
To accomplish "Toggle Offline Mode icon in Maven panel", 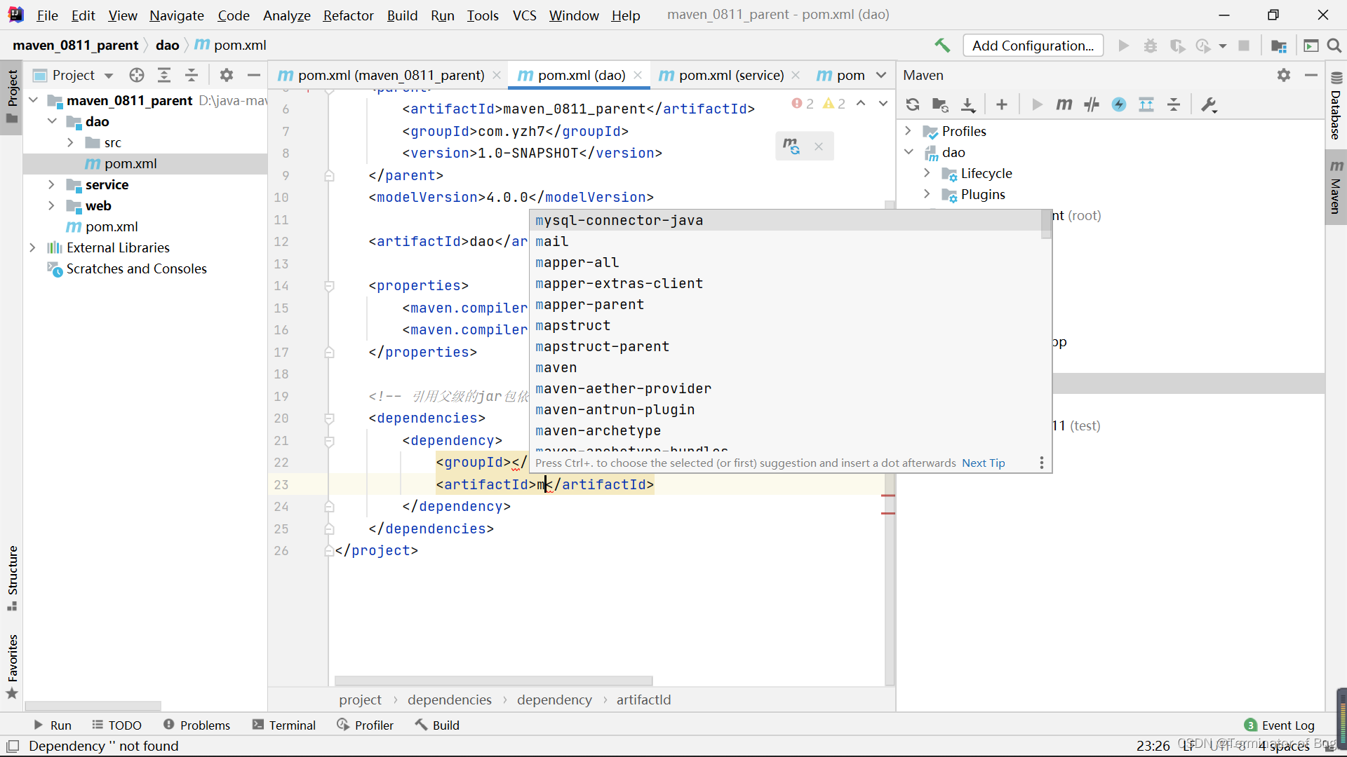I will 1092,104.
